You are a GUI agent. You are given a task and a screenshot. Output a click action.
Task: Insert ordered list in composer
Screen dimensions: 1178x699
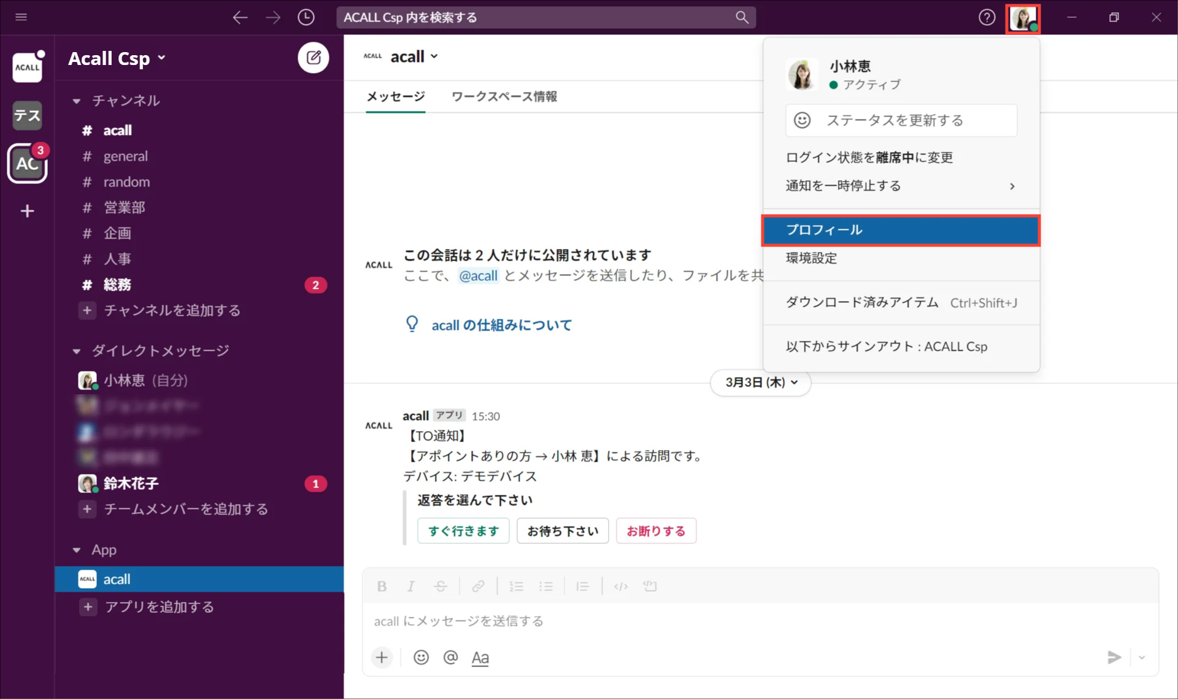click(x=516, y=587)
